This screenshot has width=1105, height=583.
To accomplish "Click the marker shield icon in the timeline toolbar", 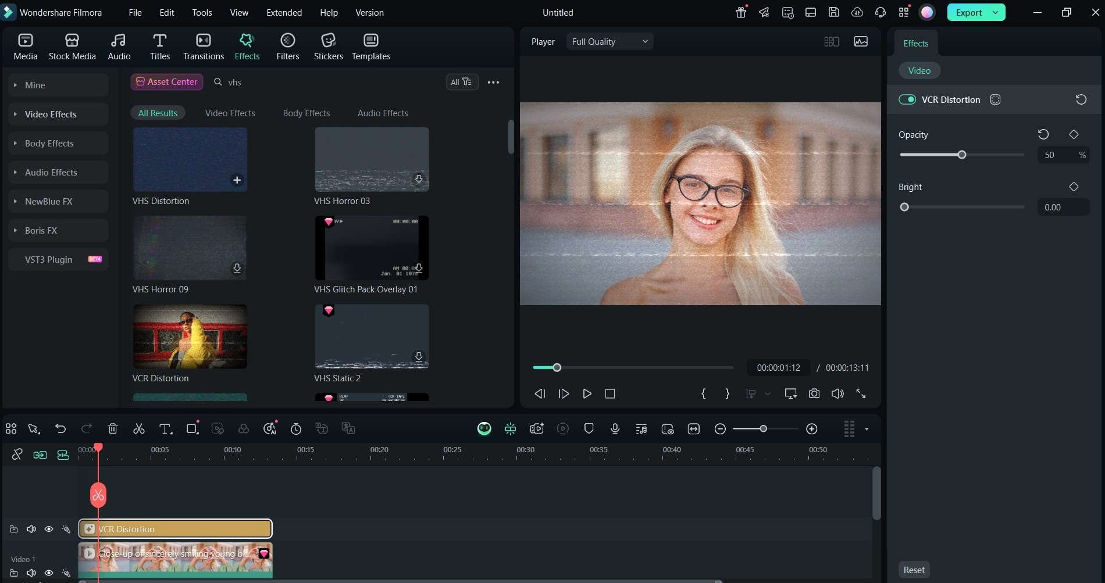I will pyautogui.click(x=589, y=429).
